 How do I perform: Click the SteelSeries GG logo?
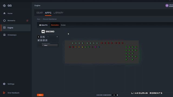tap(7, 6)
